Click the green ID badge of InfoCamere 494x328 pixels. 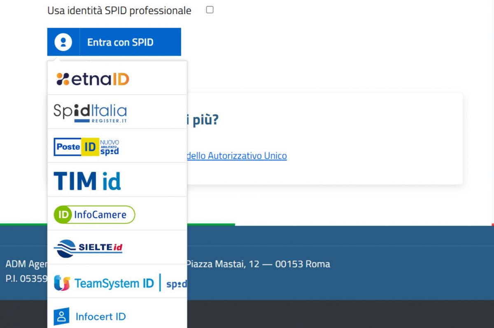coord(63,214)
